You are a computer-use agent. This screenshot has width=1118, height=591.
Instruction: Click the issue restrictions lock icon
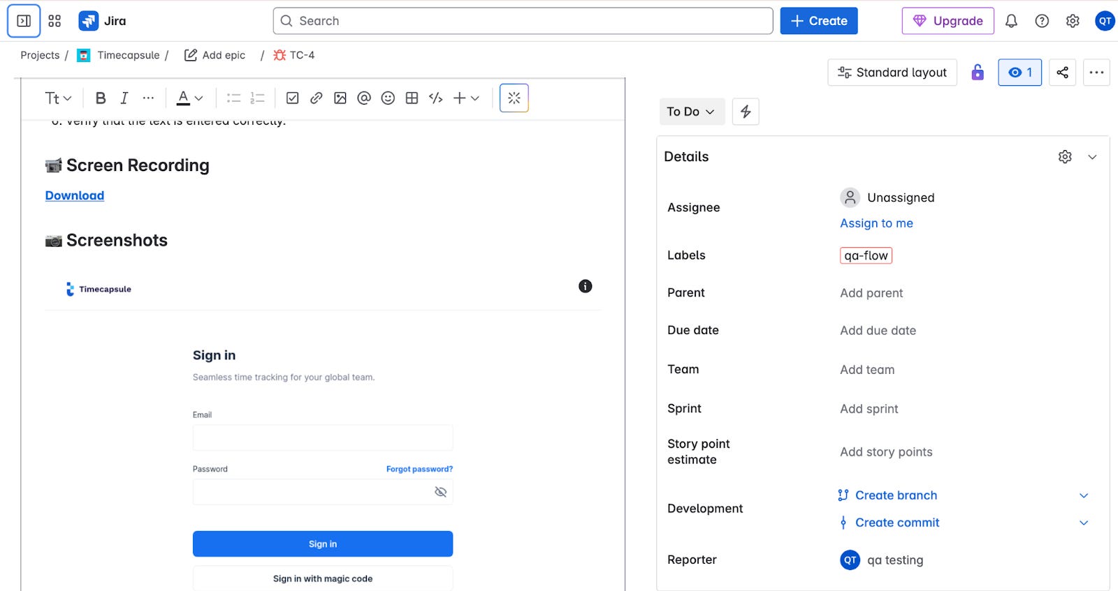978,72
